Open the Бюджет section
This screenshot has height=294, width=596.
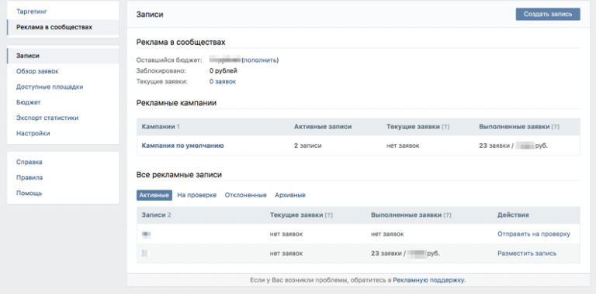28,102
